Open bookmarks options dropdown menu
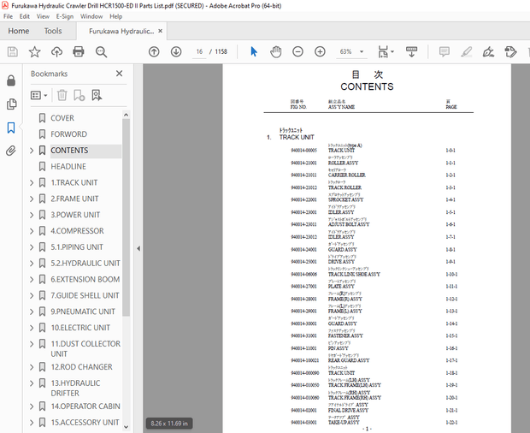530x433 pixels. click(x=38, y=95)
